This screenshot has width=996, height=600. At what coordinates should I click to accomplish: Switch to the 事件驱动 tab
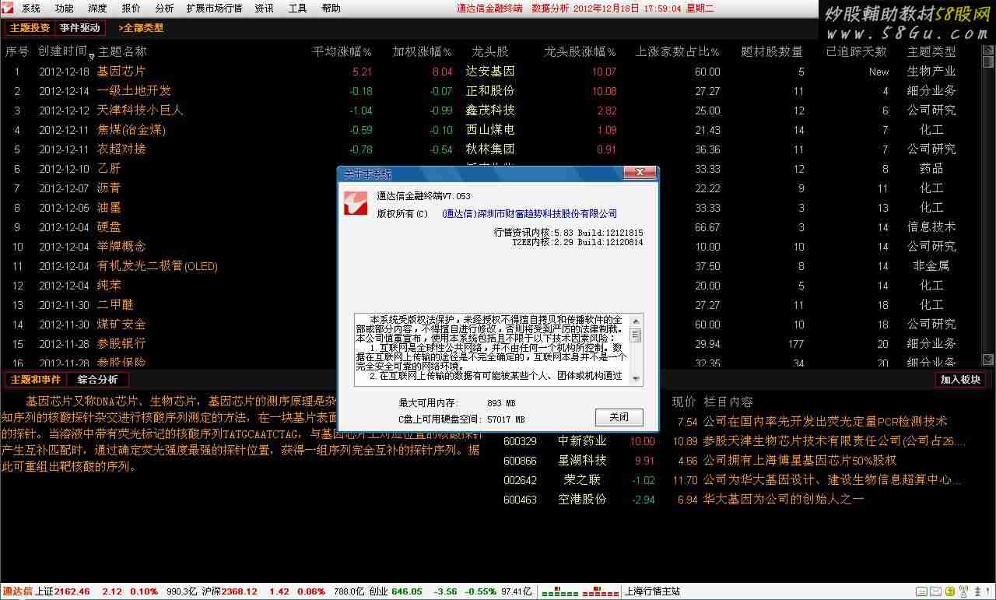click(80, 28)
